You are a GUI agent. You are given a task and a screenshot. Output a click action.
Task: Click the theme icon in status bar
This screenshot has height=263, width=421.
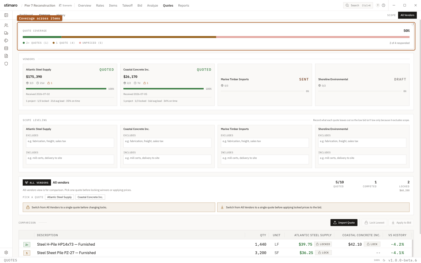pos(384,260)
